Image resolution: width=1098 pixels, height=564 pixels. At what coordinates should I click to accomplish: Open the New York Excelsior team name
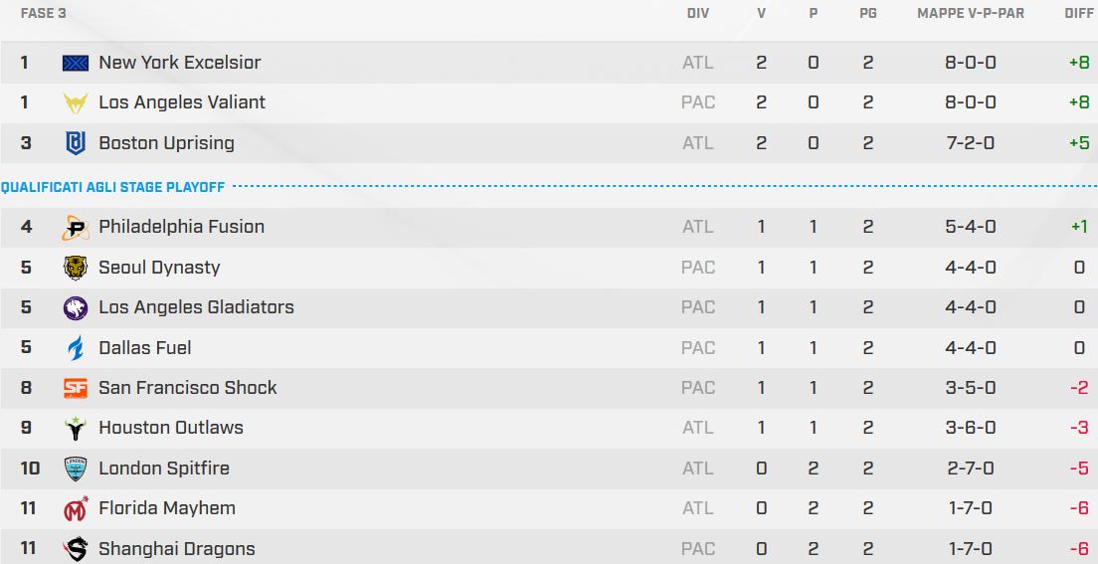point(180,63)
